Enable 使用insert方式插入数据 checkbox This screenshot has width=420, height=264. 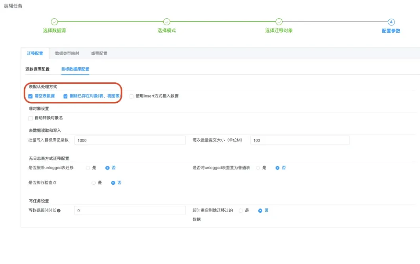point(132,96)
